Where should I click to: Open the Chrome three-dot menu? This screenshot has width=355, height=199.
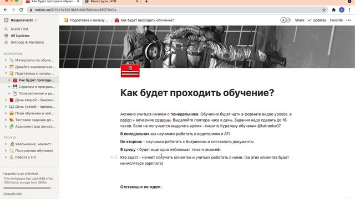pyautogui.click(x=349, y=10)
